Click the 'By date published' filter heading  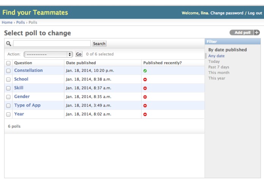click(x=228, y=50)
